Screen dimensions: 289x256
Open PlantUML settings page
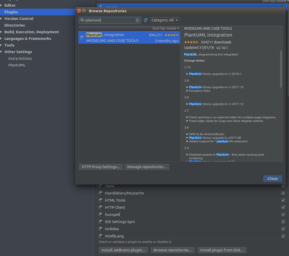(x=17, y=65)
